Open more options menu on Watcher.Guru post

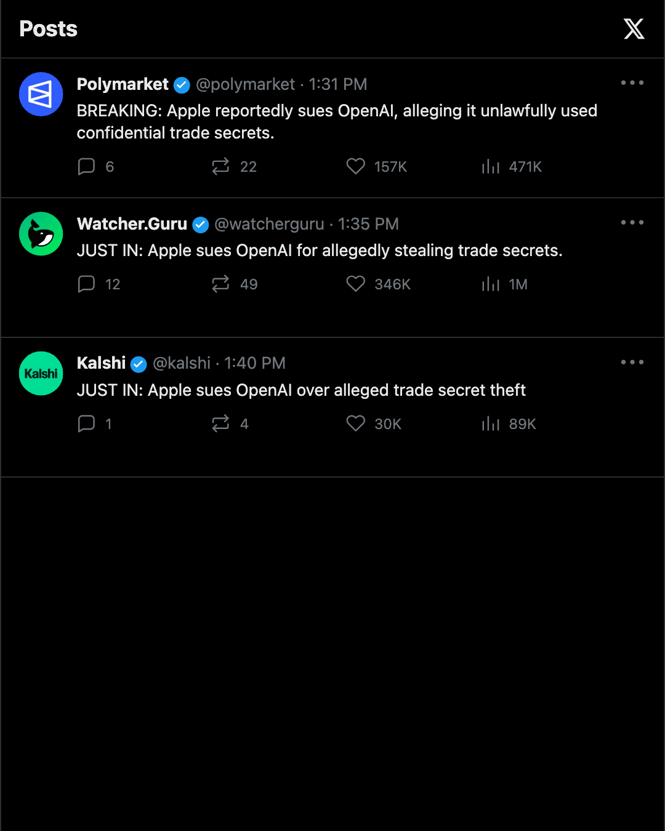632,222
